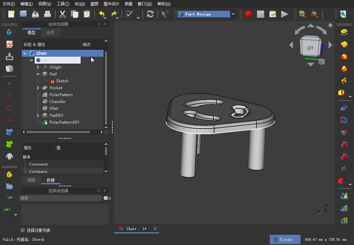This screenshot has height=245, width=354.
Task: Switch to the 任务 tab
Action: (x=50, y=32)
